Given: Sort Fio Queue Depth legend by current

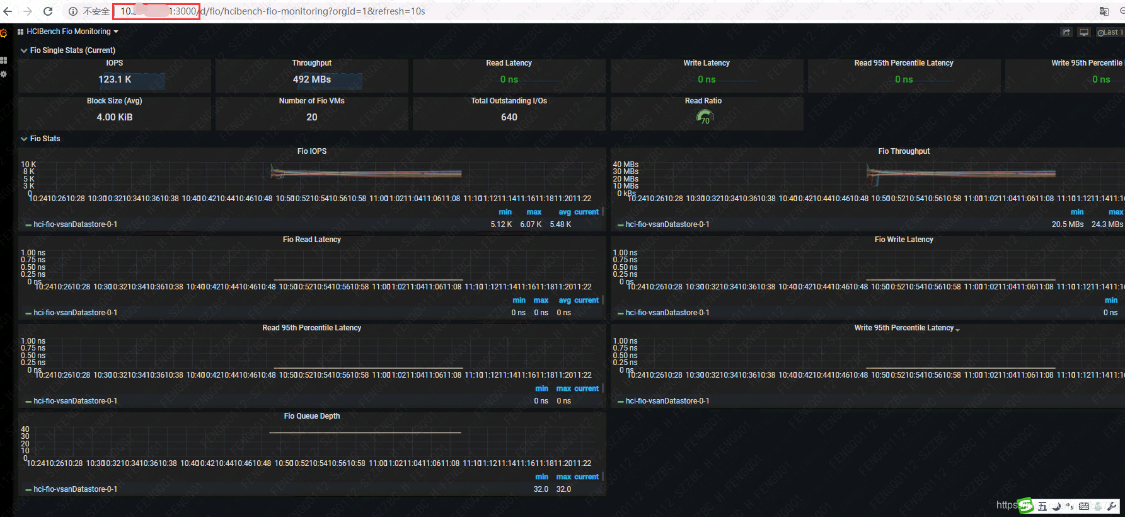Looking at the screenshot, I should pos(587,477).
